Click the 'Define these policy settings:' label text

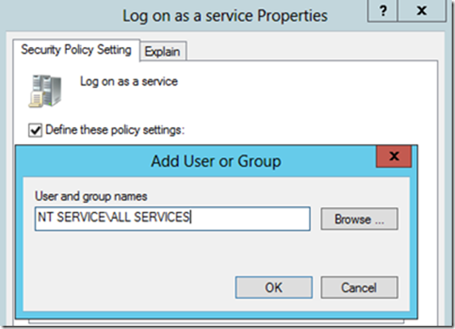[x=115, y=130]
